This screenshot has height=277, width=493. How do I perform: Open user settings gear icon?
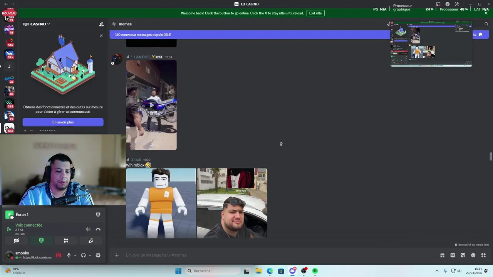(x=98, y=255)
